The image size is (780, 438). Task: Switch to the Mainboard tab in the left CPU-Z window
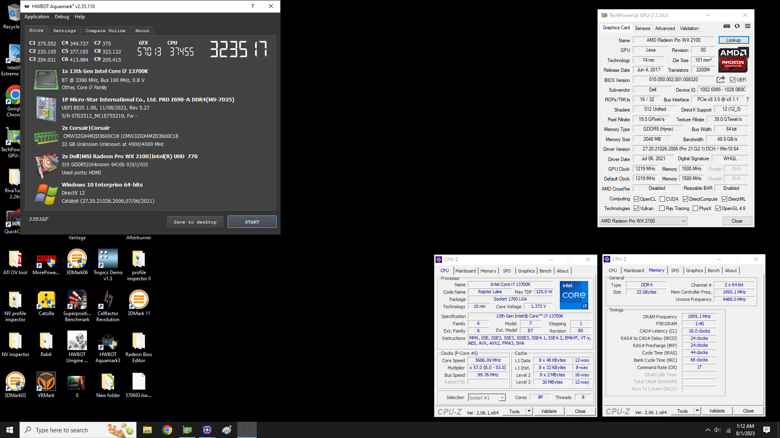tap(465, 271)
